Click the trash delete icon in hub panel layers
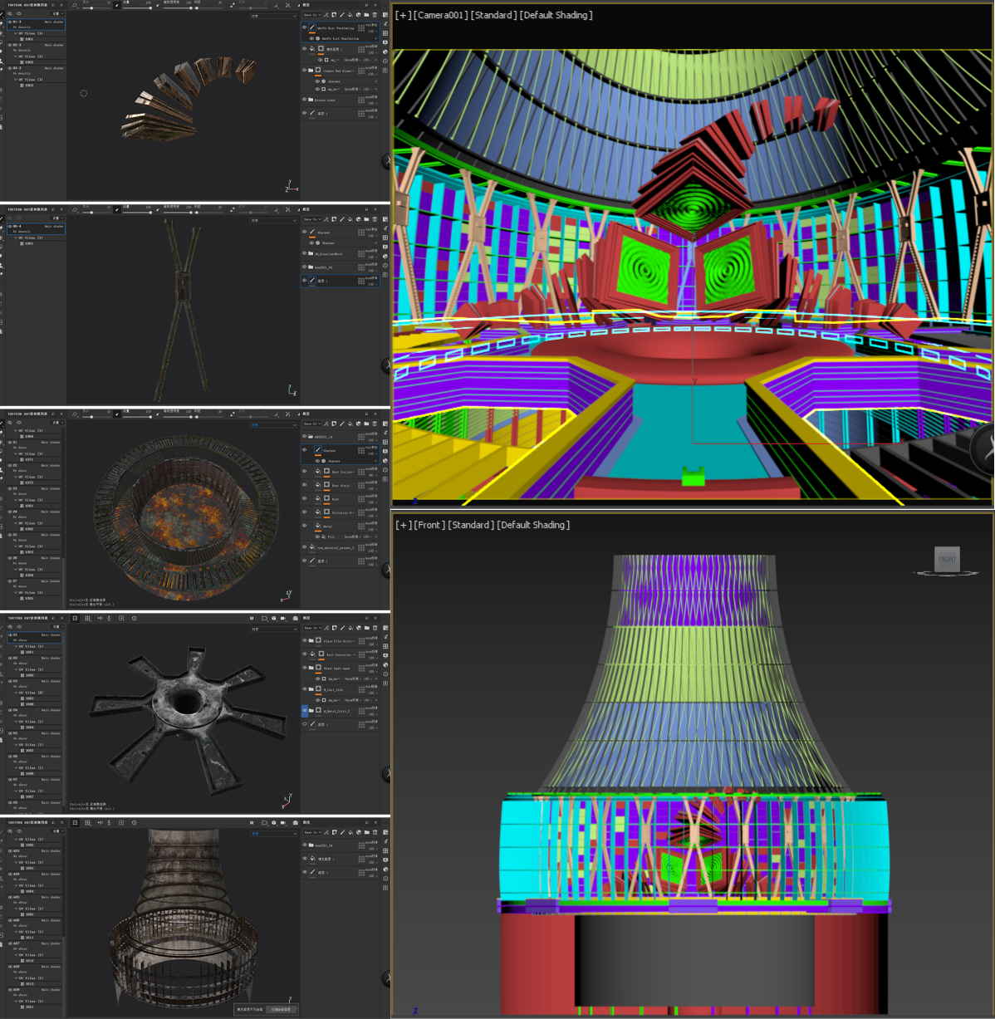The image size is (995, 1019). (x=375, y=628)
